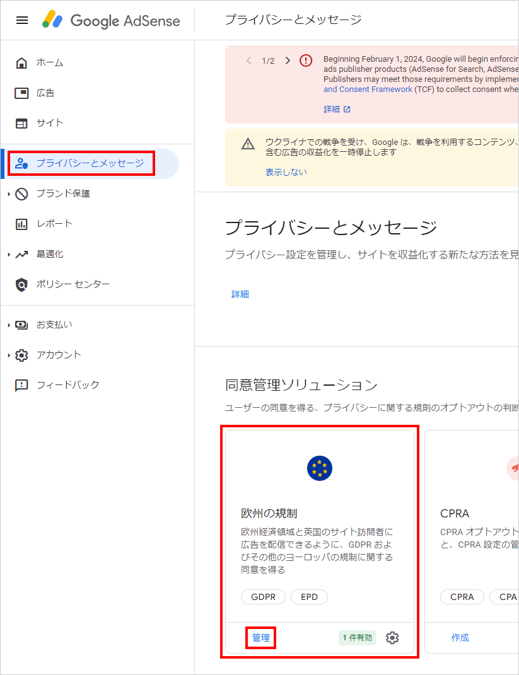Click the GDPR tag chip
This screenshot has width=519, height=675.
coord(263,597)
